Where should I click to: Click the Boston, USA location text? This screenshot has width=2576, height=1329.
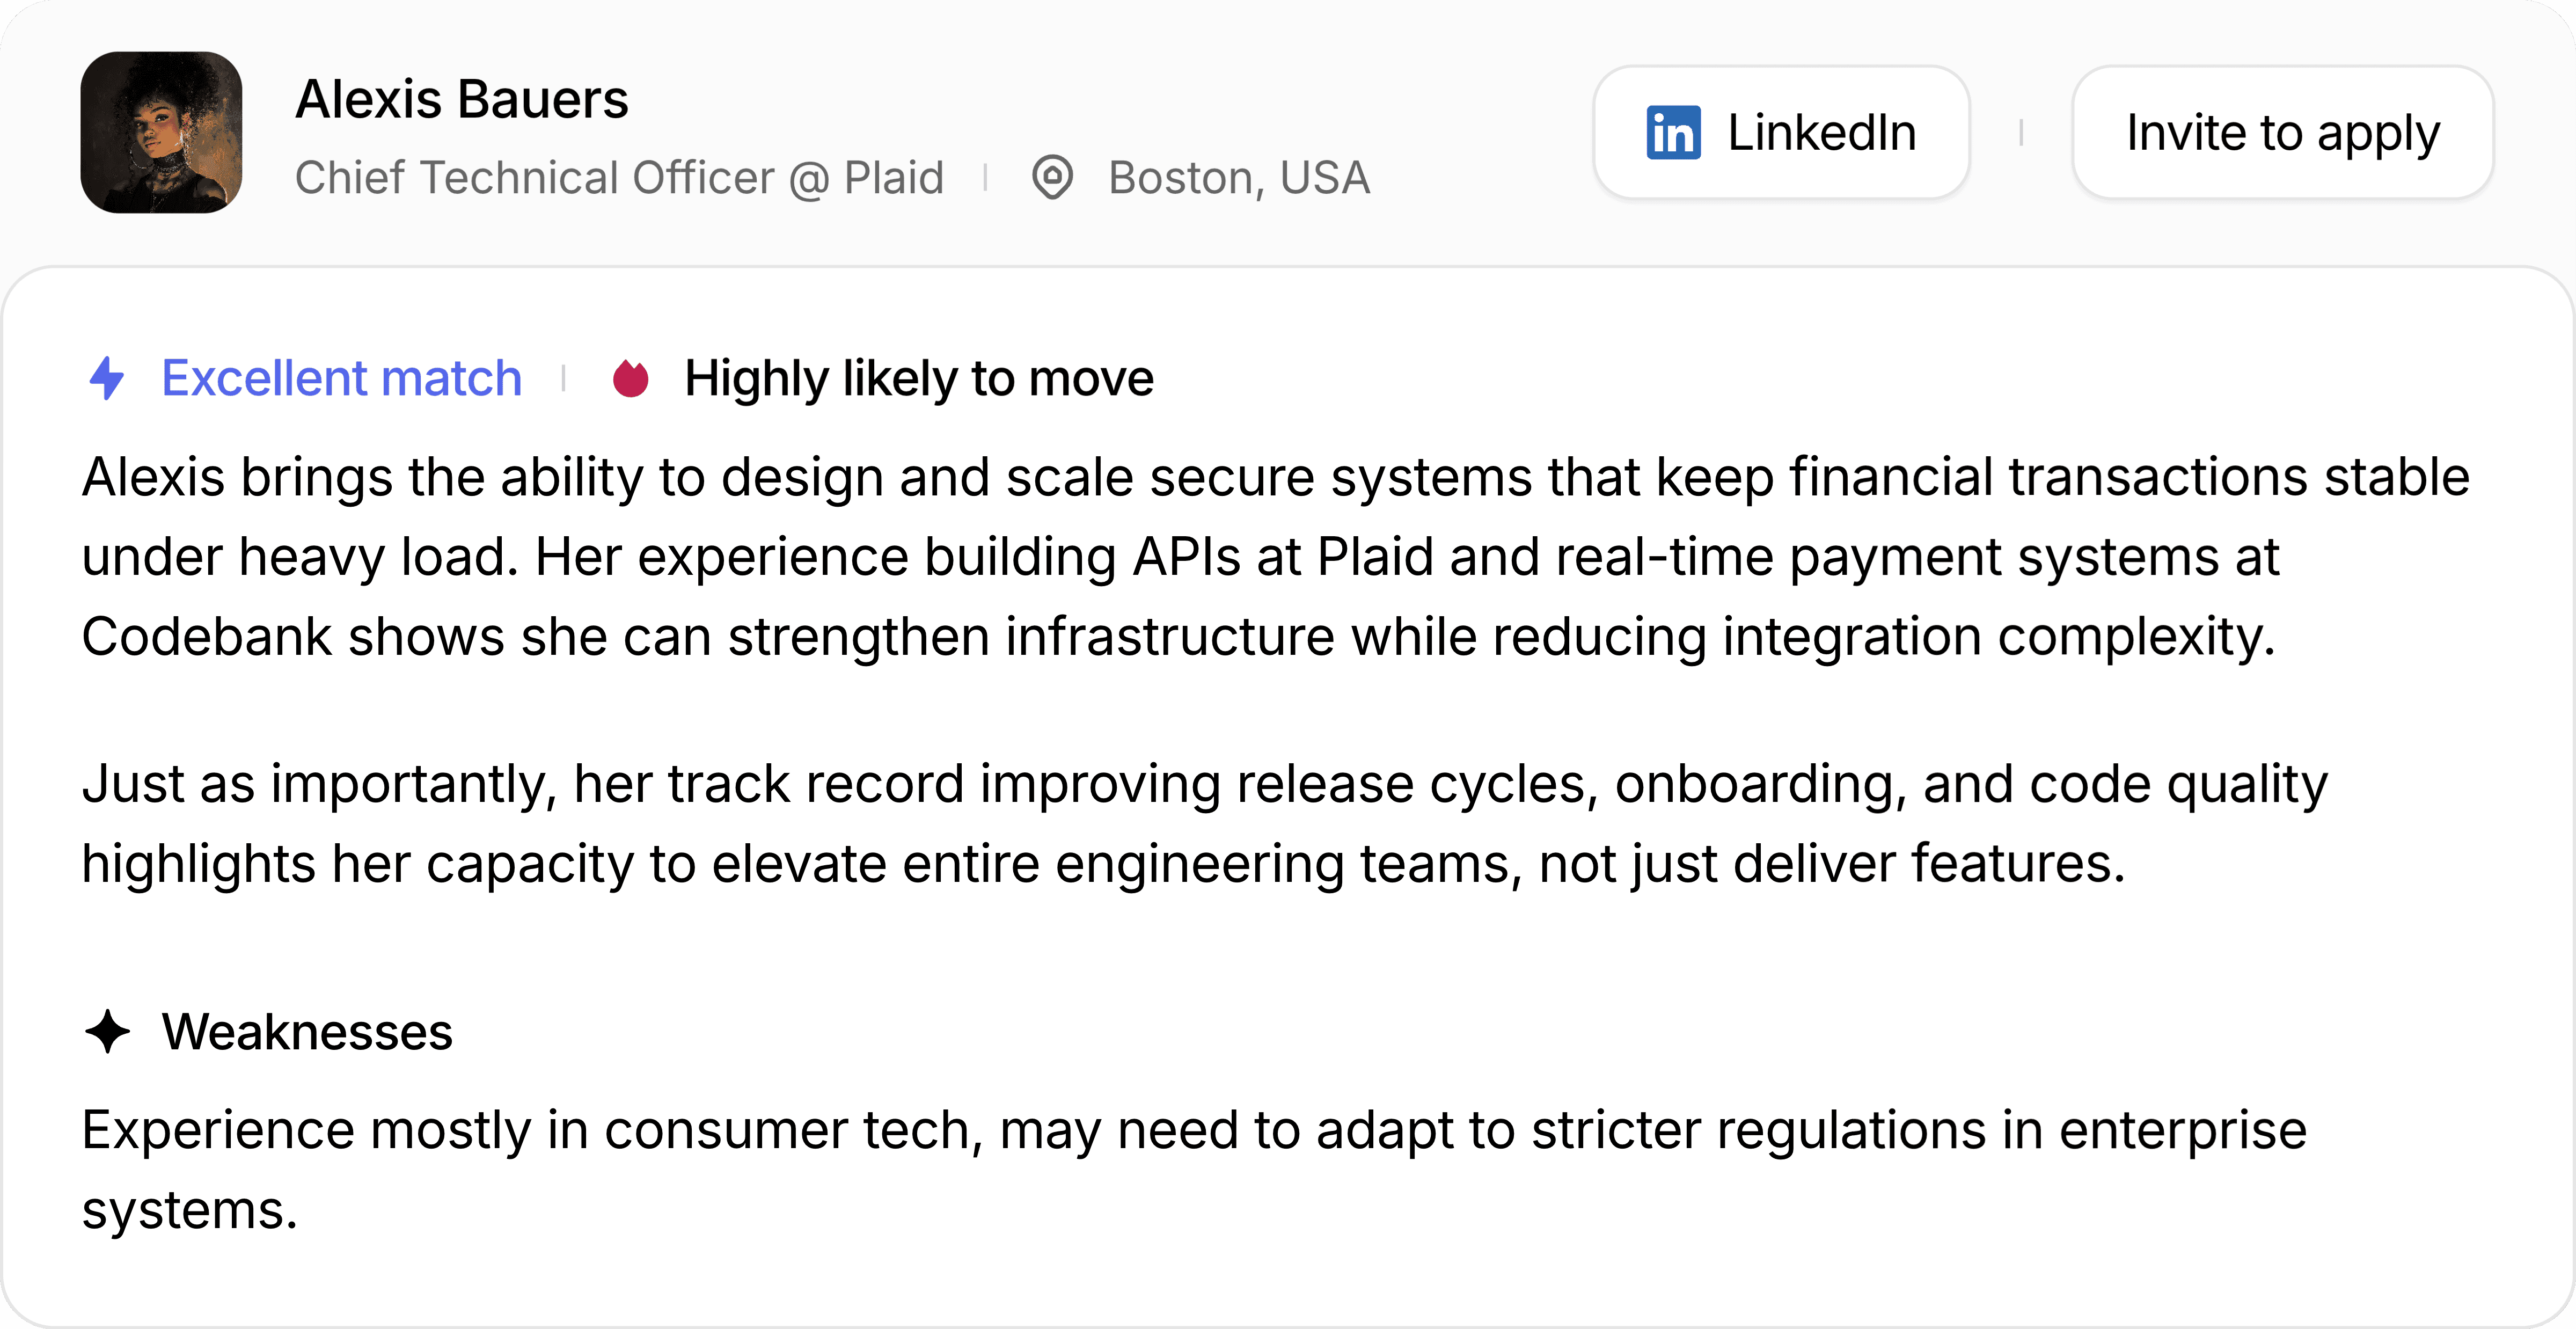tap(1239, 178)
